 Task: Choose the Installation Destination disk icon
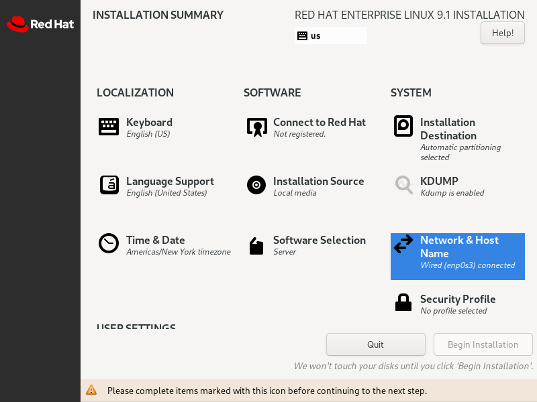point(403,126)
